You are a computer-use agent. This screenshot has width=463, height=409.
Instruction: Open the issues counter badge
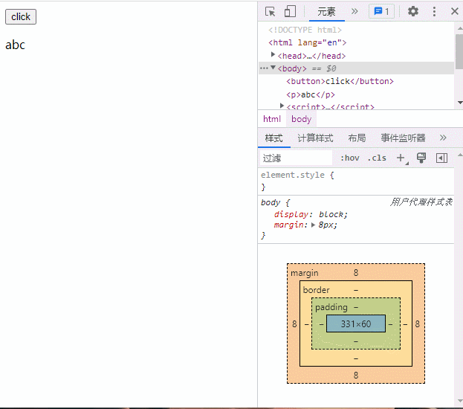(381, 11)
